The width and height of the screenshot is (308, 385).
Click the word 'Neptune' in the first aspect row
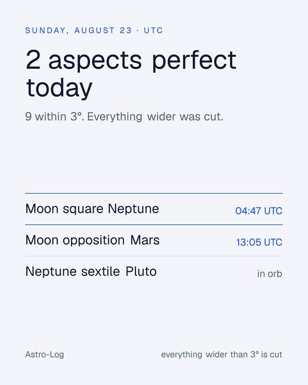133,208
